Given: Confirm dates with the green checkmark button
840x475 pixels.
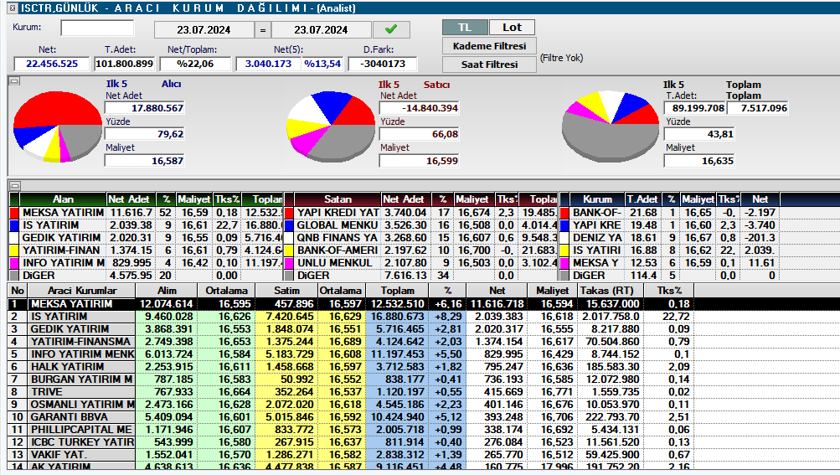Looking at the screenshot, I should click(x=391, y=29).
